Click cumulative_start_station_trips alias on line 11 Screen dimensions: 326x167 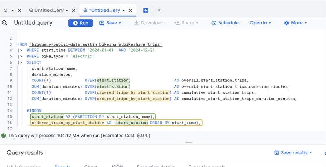(x=218, y=92)
